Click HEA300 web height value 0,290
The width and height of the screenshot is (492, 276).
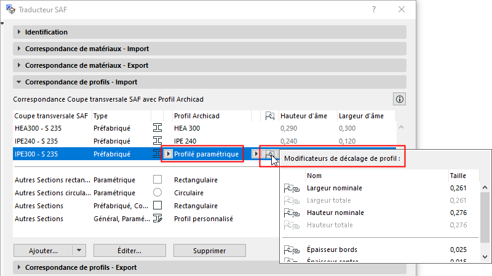288,128
